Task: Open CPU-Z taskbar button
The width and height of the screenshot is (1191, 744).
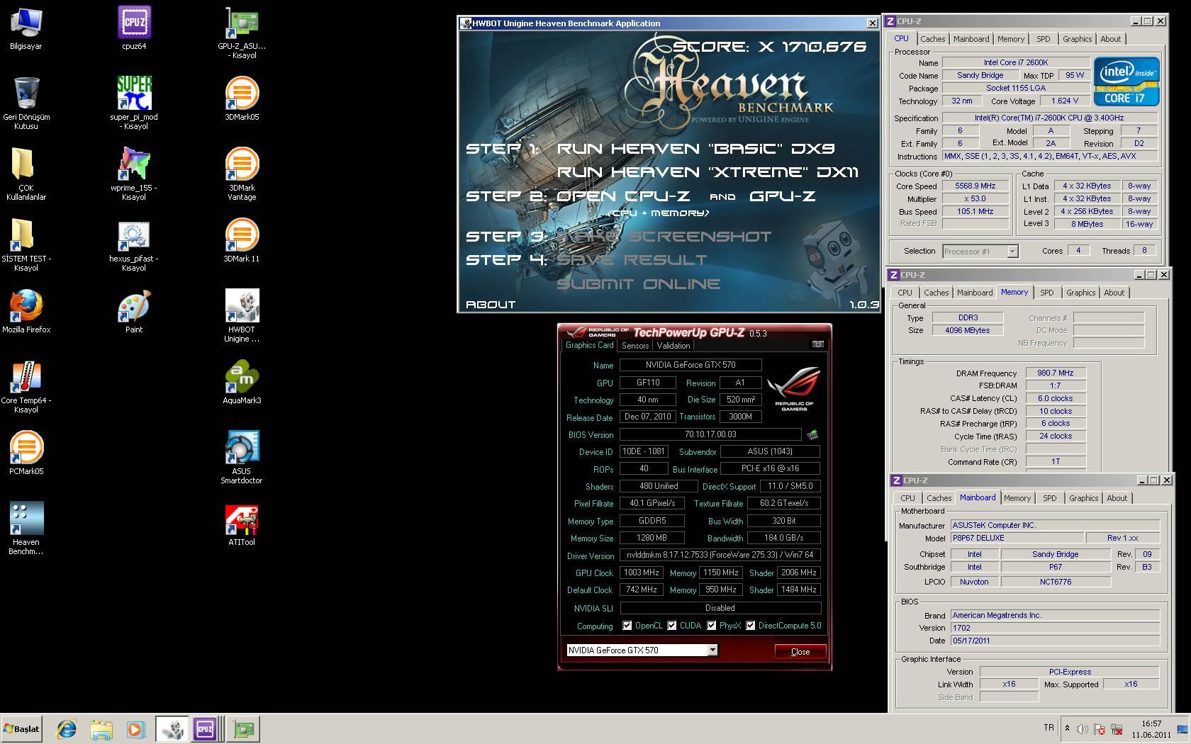Action: 206,728
